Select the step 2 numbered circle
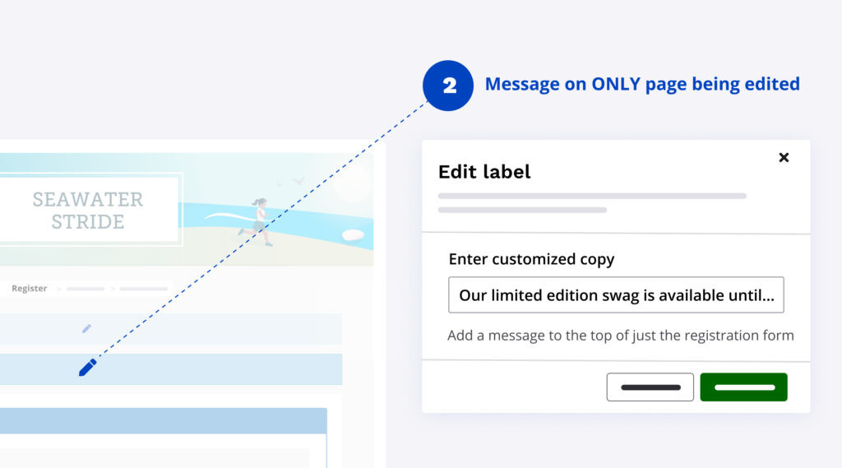The height and width of the screenshot is (468, 842). tap(448, 86)
